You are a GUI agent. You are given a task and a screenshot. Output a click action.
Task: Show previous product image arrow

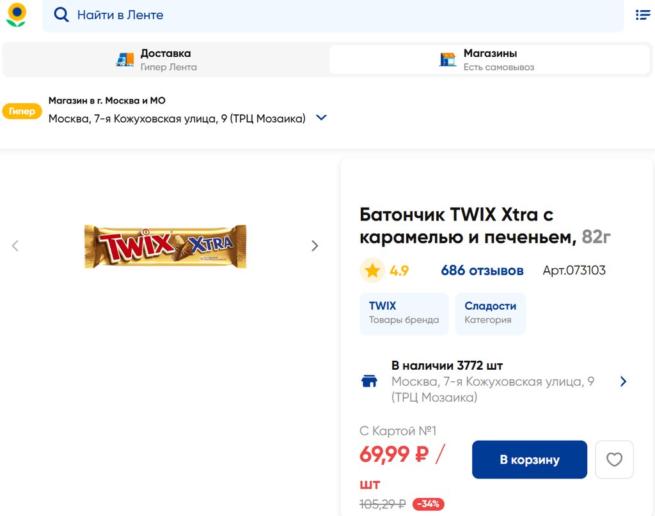[15, 246]
